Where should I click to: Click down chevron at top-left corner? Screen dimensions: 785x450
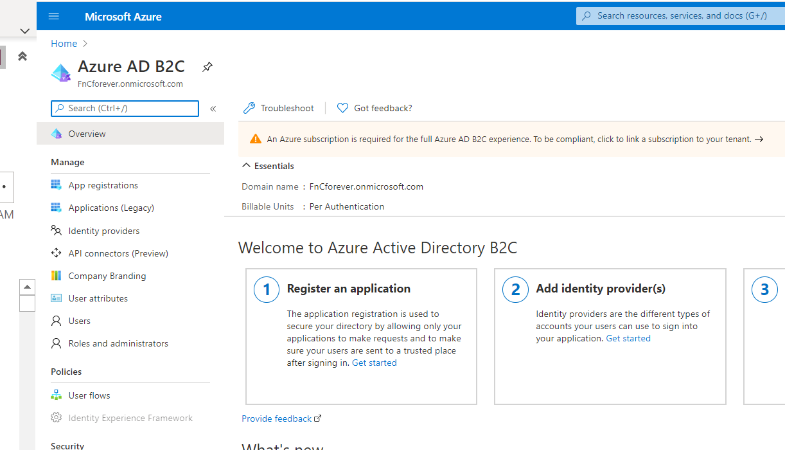point(24,31)
